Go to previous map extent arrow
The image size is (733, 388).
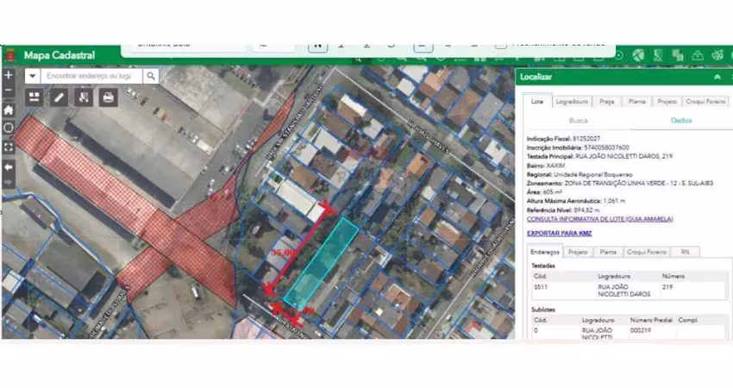(9, 166)
